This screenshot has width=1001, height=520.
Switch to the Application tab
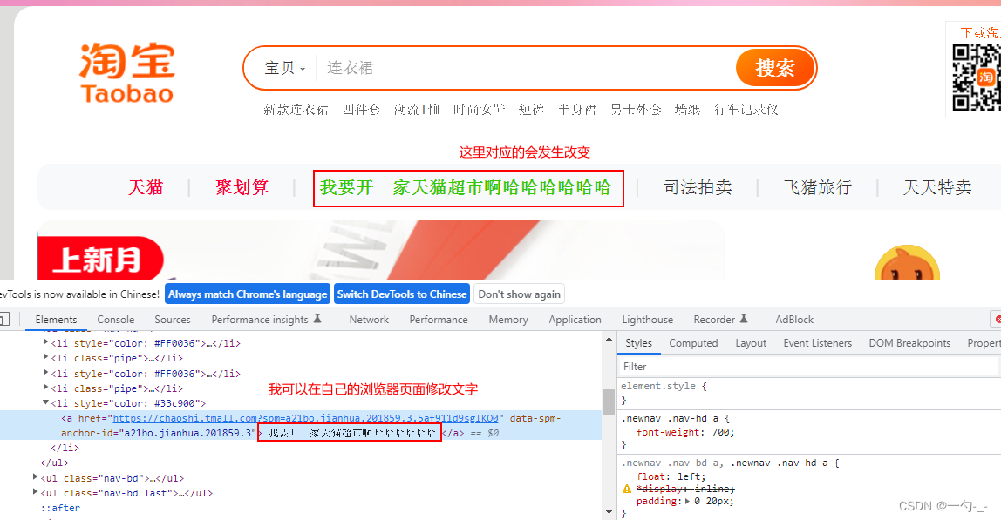click(575, 320)
